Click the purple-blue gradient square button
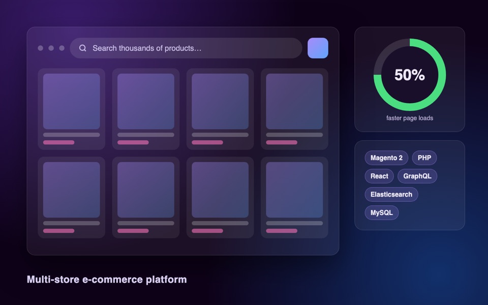The height and width of the screenshot is (305, 488). pyautogui.click(x=318, y=48)
